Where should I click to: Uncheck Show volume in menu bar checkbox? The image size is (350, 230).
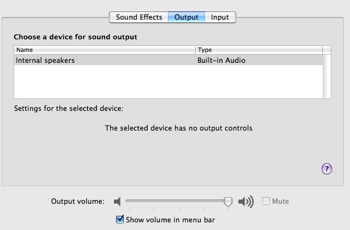click(x=120, y=220)
